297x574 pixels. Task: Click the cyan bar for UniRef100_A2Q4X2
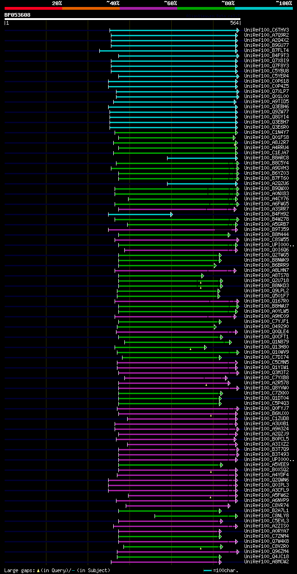174,40
